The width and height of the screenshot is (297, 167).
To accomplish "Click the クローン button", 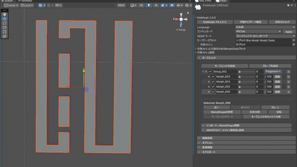I will [275, 107].
